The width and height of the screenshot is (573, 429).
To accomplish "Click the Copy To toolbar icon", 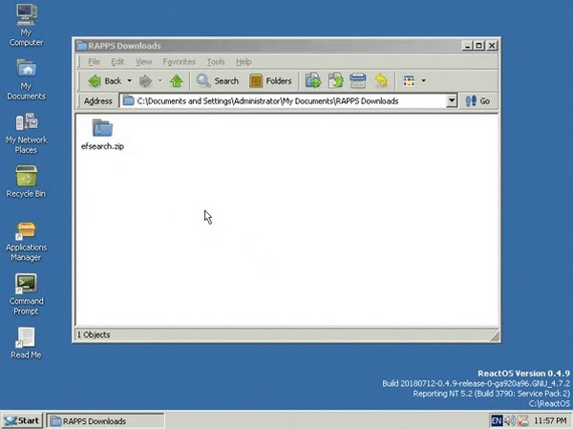I will pyautogui.click(x=335, y=81).
